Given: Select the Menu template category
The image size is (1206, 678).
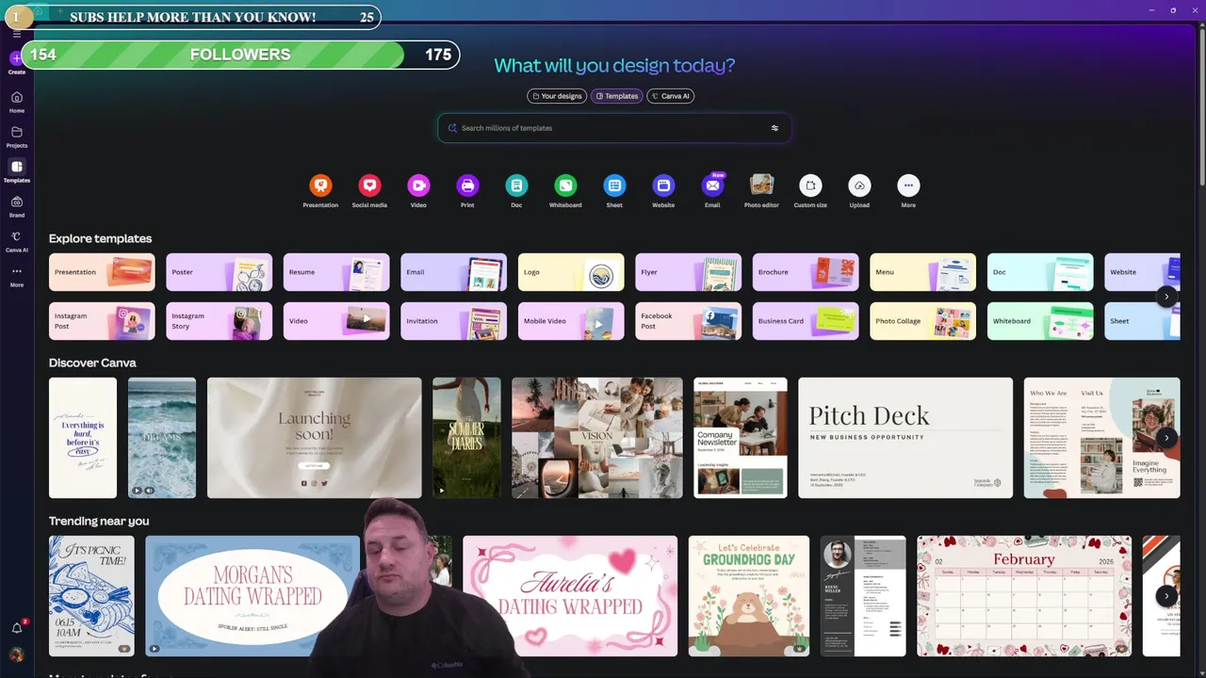Looking at the screenshot, I should point(922,272).
